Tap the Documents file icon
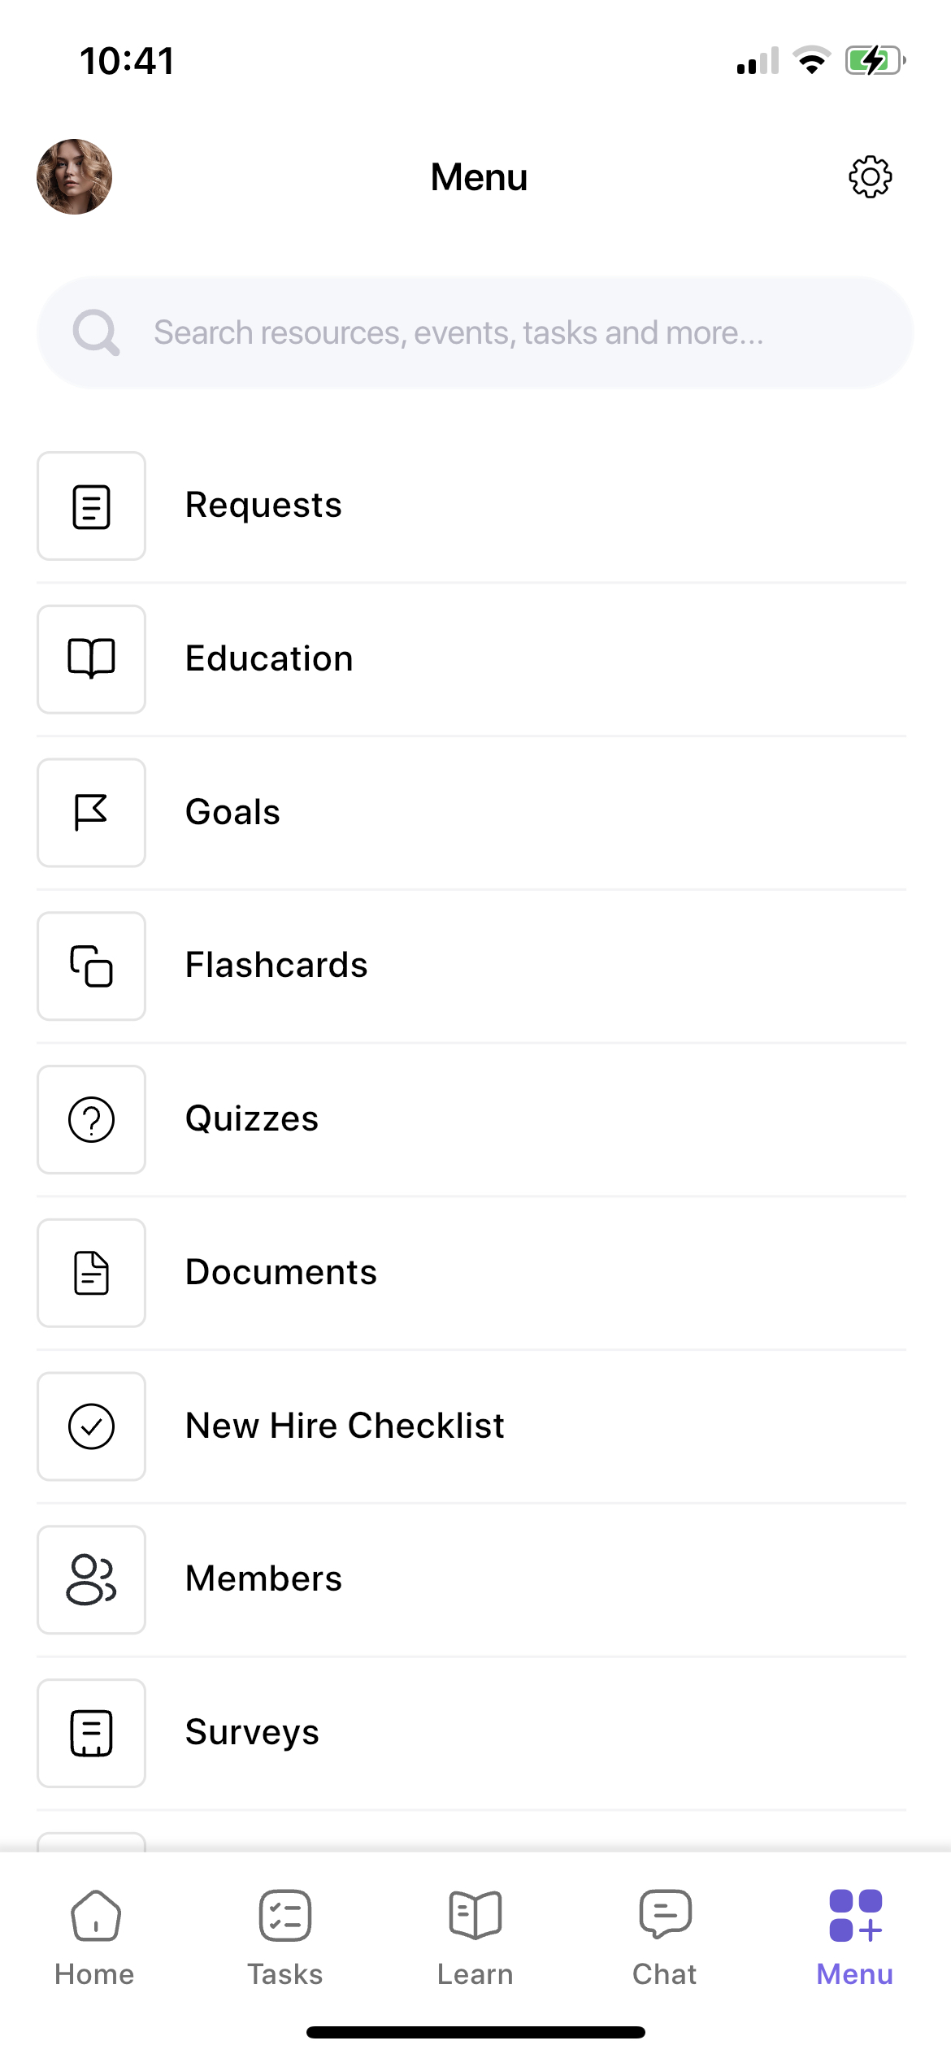 click(x=91, y=1273)
